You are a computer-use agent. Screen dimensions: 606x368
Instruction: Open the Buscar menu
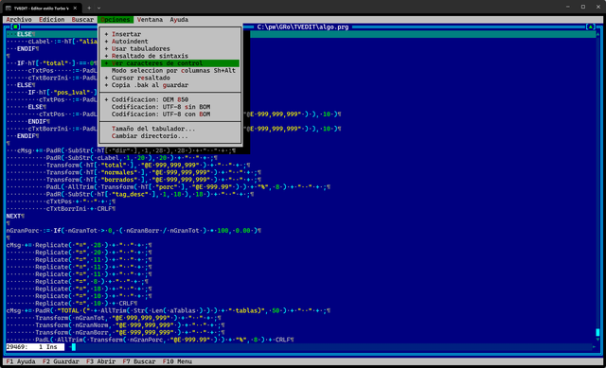82,20
